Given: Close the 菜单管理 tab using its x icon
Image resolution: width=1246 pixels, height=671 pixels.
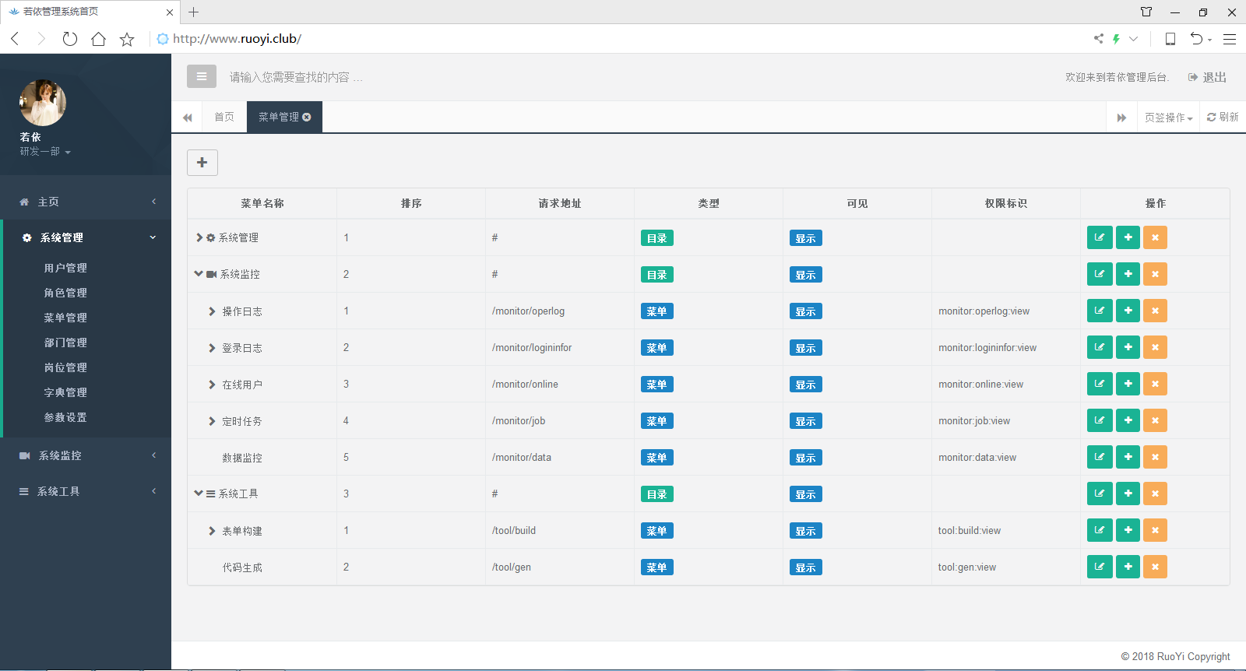Looking at the screenshot, I should tap(307, 117).
